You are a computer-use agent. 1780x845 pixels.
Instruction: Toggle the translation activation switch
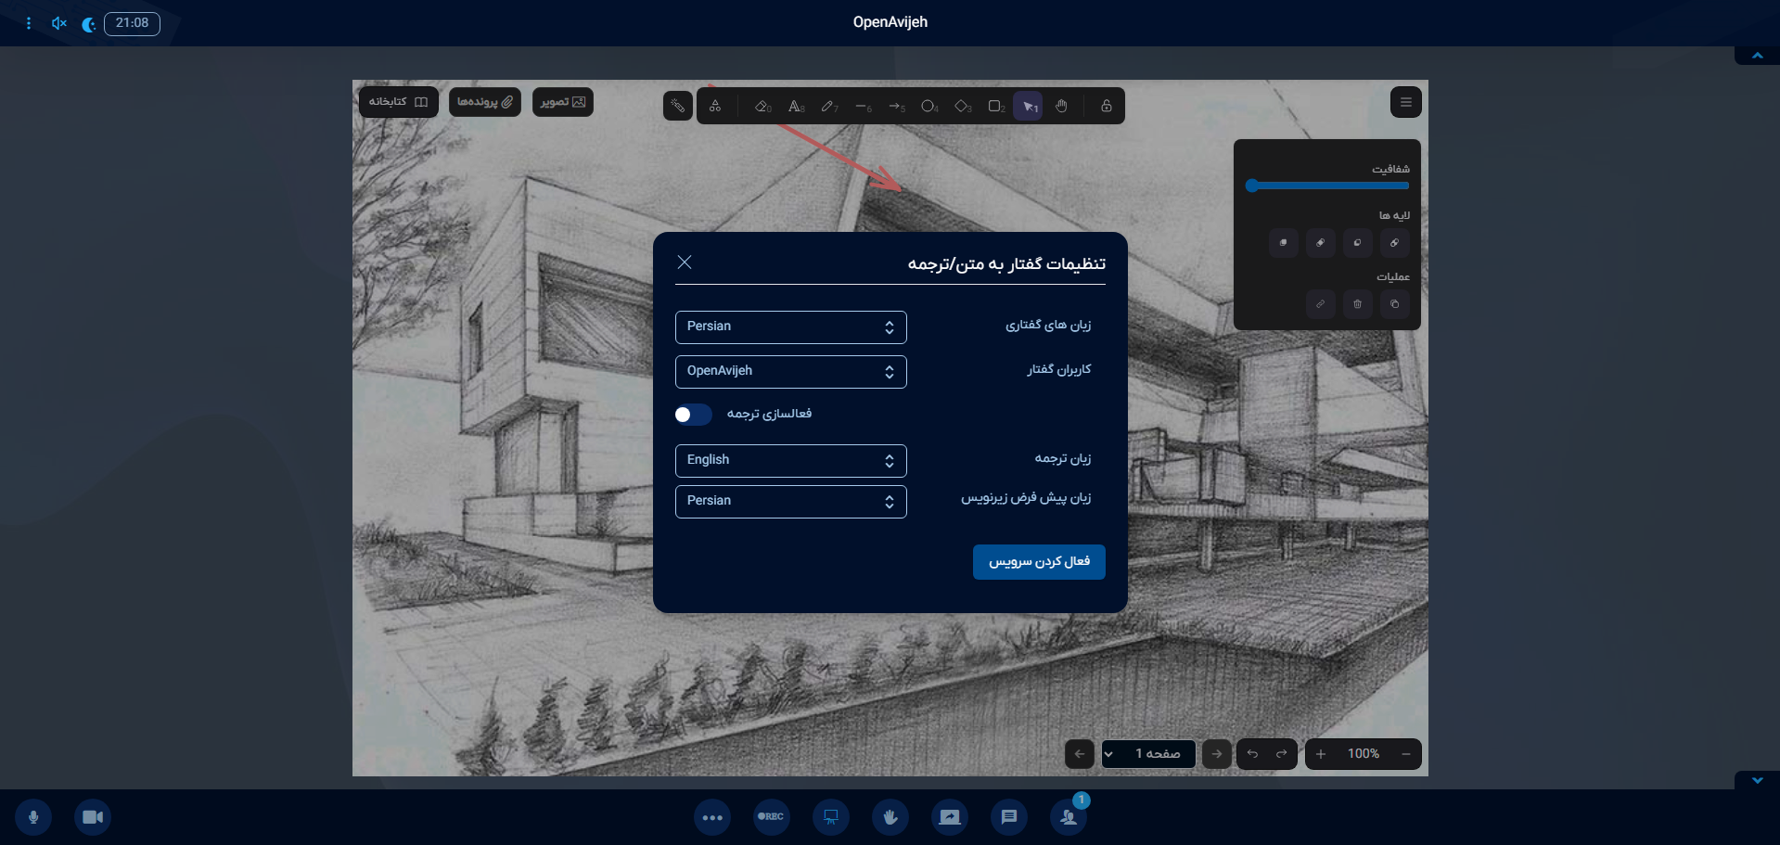pos(694,415)
